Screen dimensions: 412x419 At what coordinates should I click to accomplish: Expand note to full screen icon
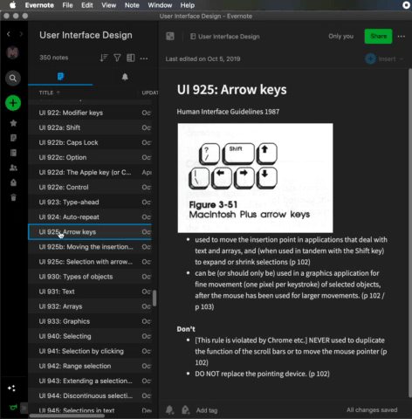pyautogui.click(x=170, y=37)
